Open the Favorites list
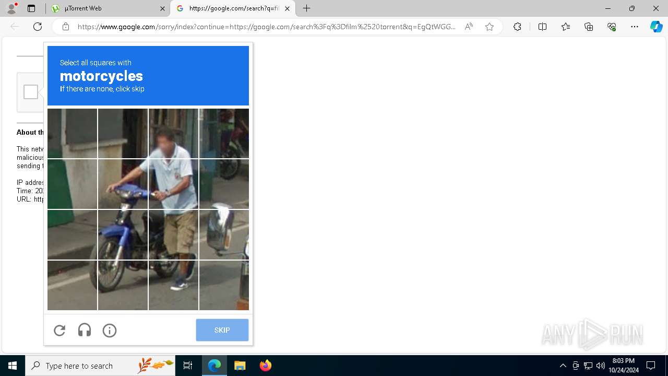The height and width of the screenshot is (376, 668). [x=566, y=27]
